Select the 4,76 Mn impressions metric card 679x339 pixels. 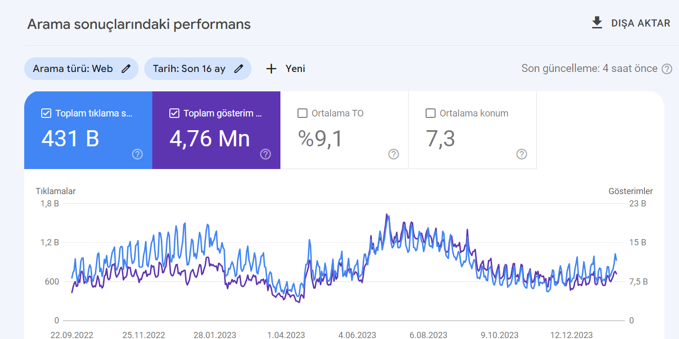click(216, 130)
